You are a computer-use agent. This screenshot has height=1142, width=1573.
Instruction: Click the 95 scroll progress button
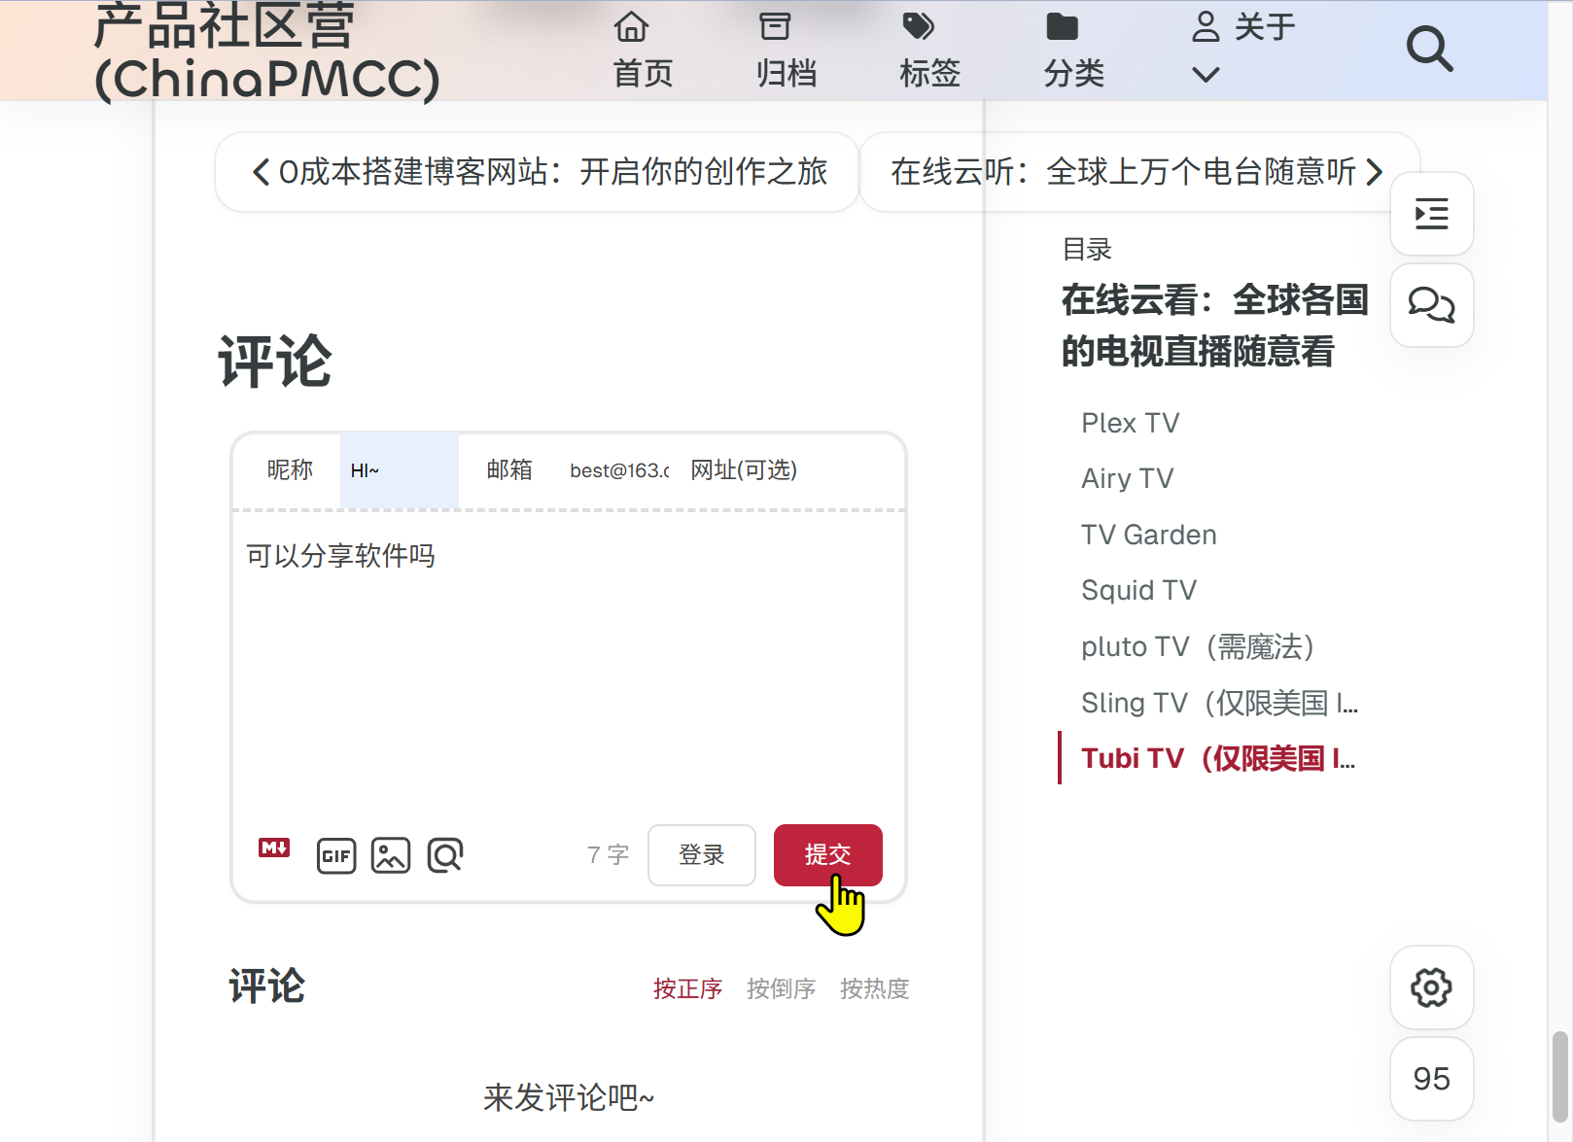(x=1431, y=1079)
